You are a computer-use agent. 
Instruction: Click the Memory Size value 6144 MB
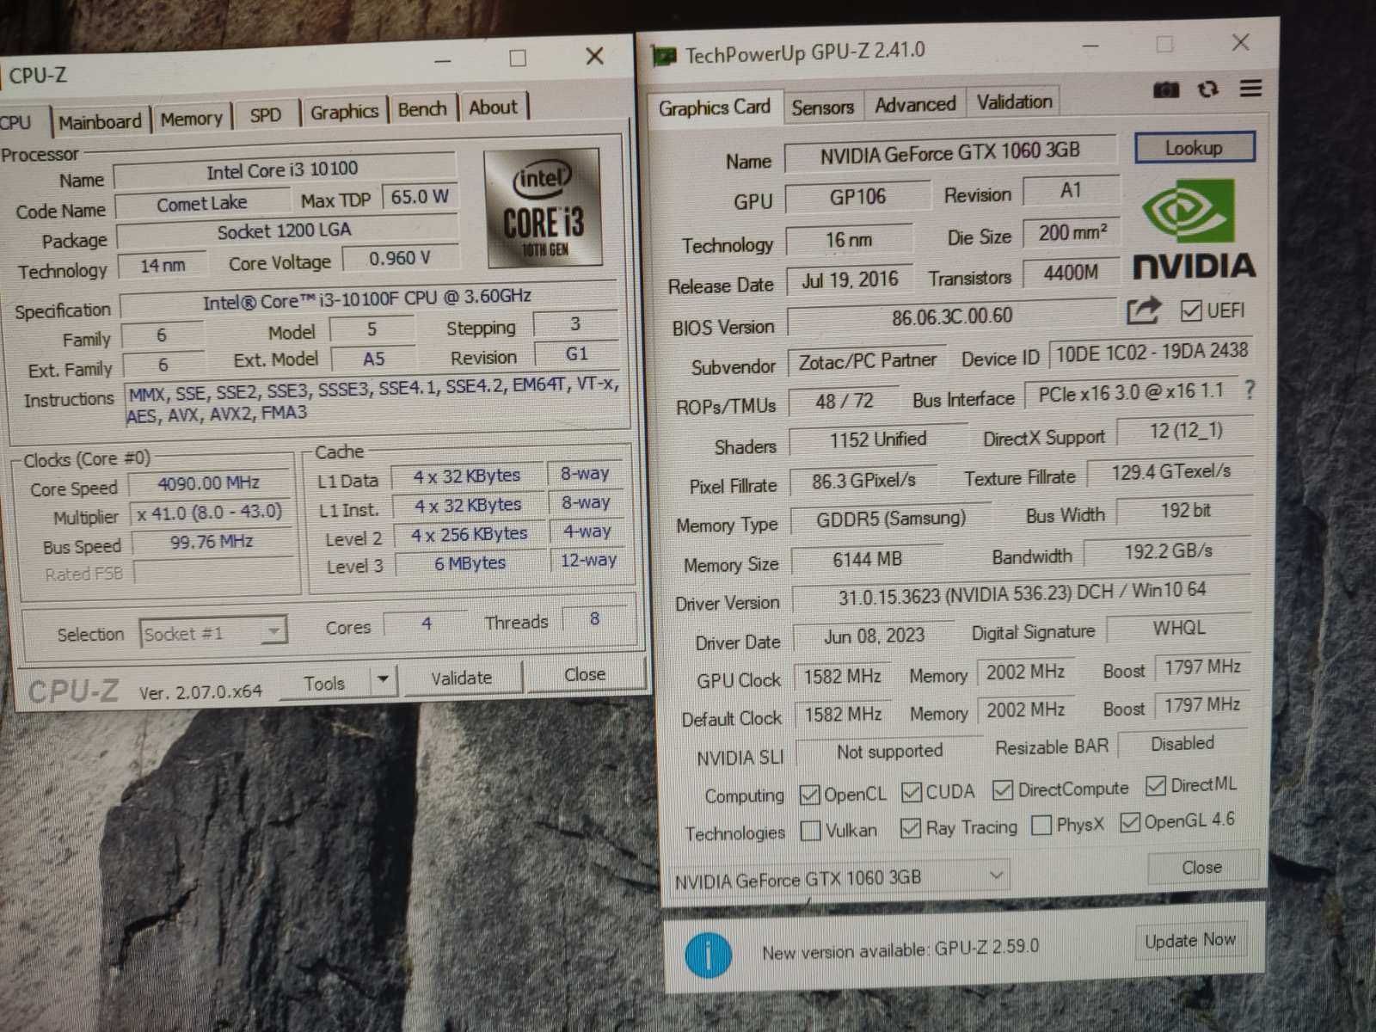tap(867, 559)
